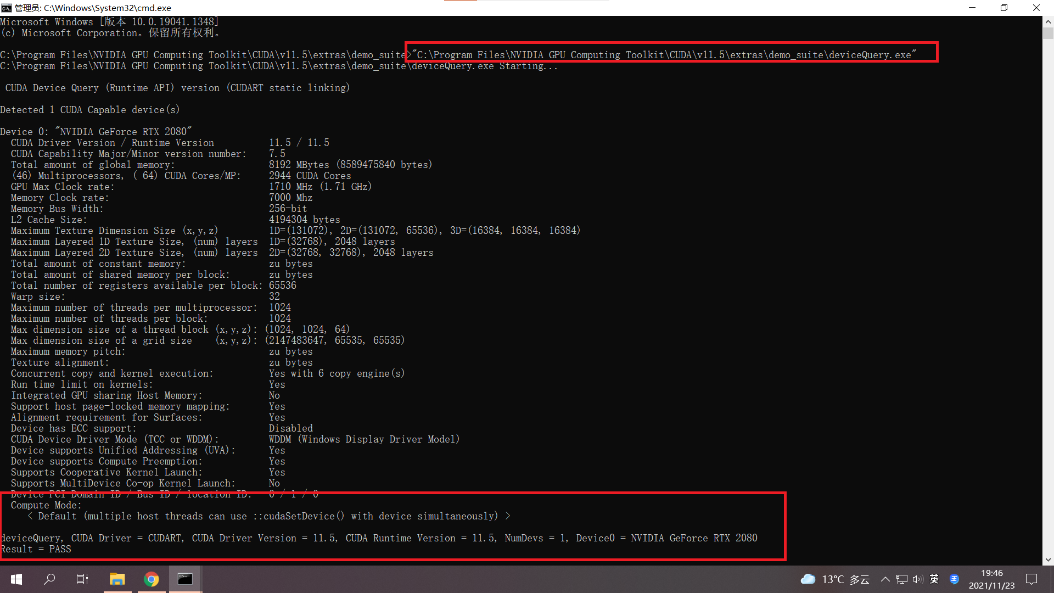Close the cmd.exe window
The image size is (1054, 593).
click(x=1036, y=8)
